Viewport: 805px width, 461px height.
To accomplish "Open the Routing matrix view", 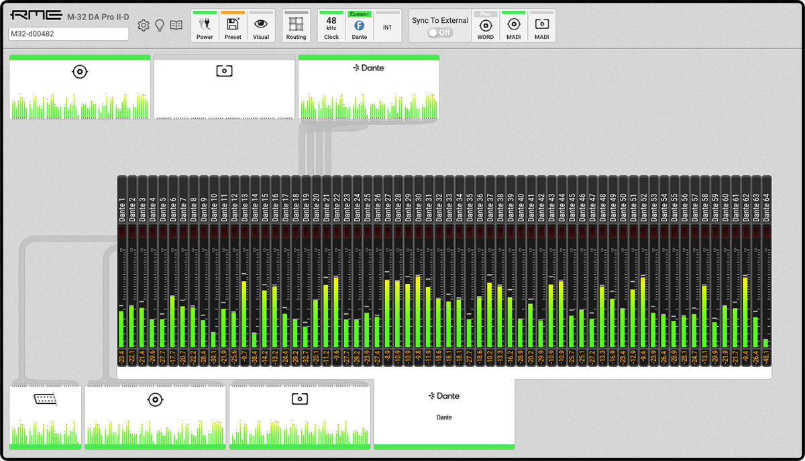I will click(296, 26).
